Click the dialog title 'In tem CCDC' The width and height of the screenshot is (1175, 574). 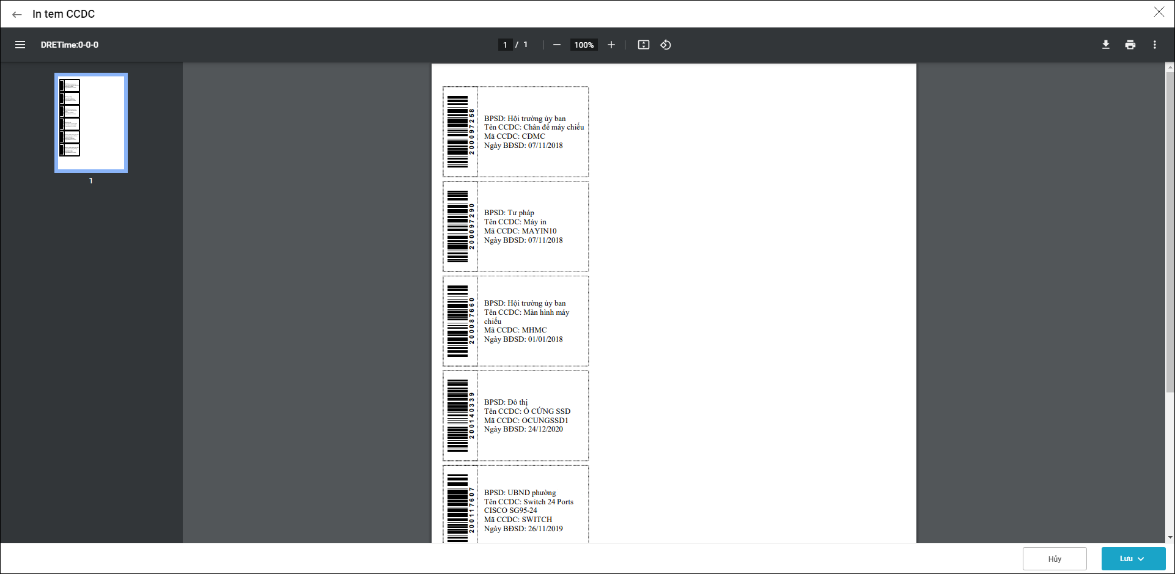pos(64,14)
